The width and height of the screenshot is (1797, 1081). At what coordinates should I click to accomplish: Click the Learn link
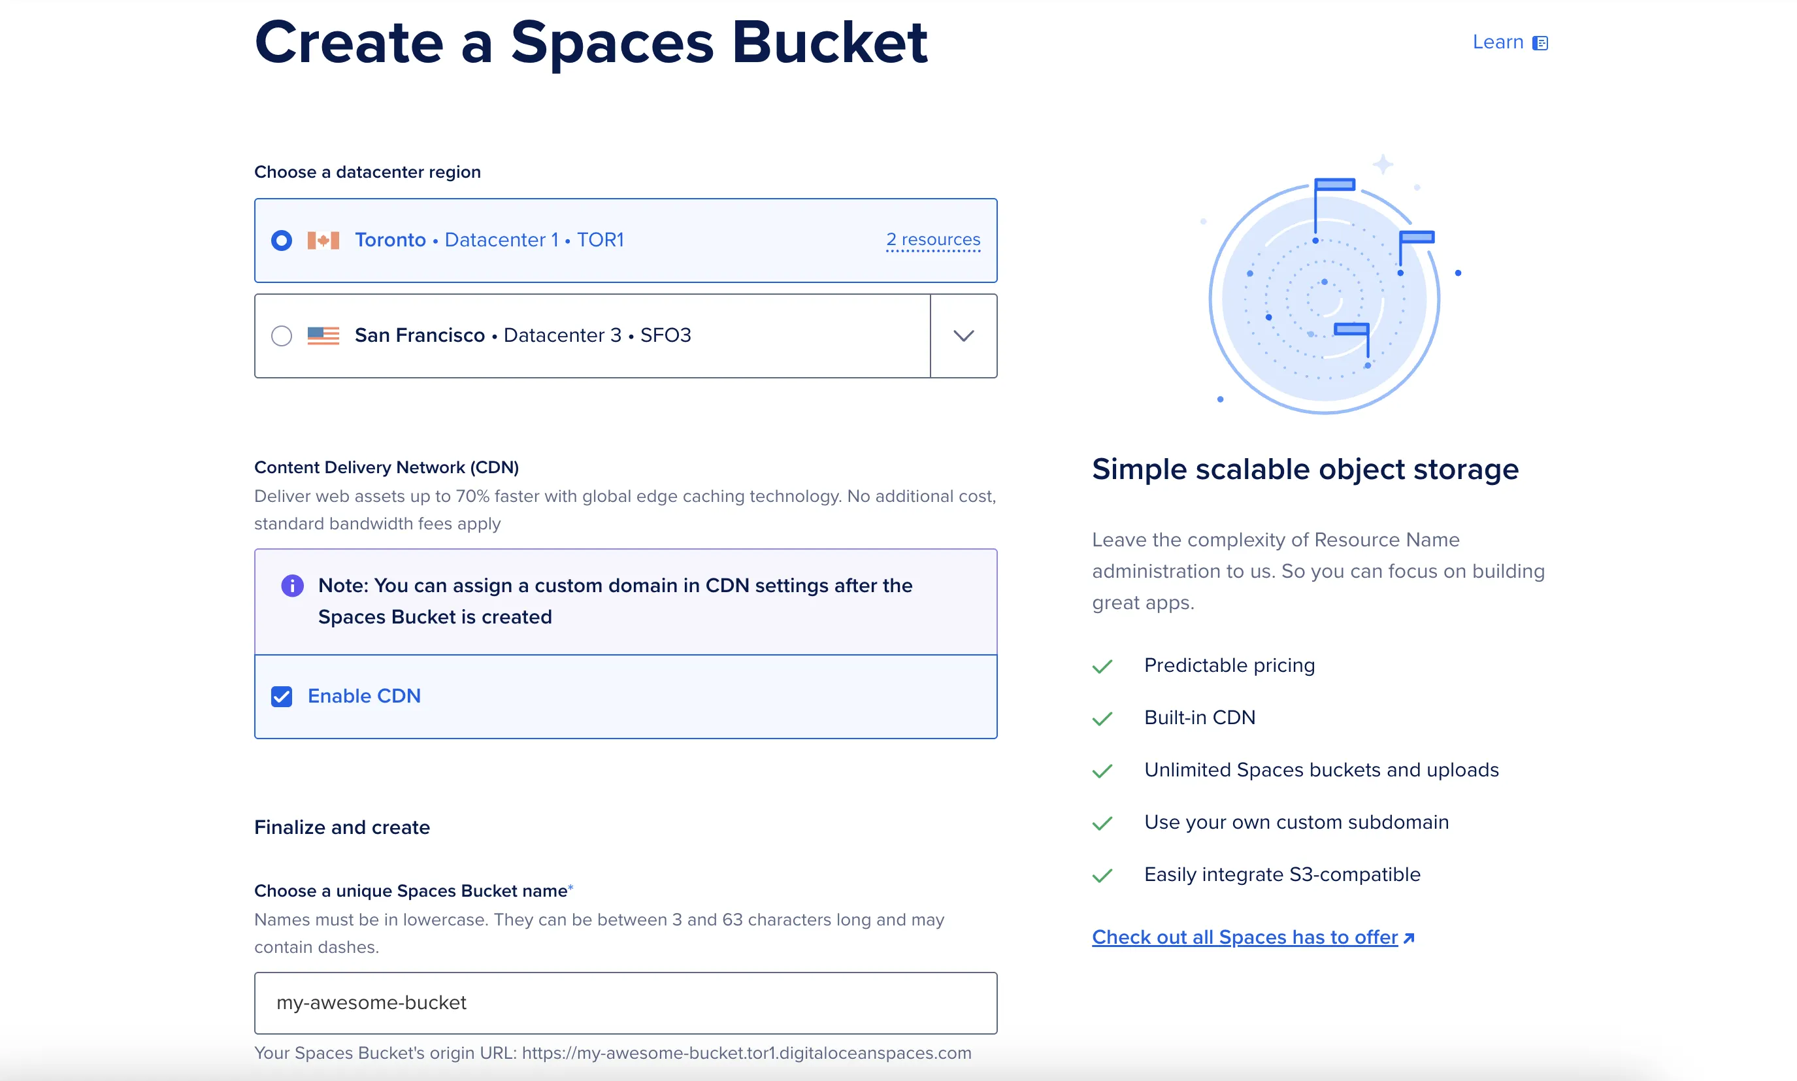click(1498, 42)
